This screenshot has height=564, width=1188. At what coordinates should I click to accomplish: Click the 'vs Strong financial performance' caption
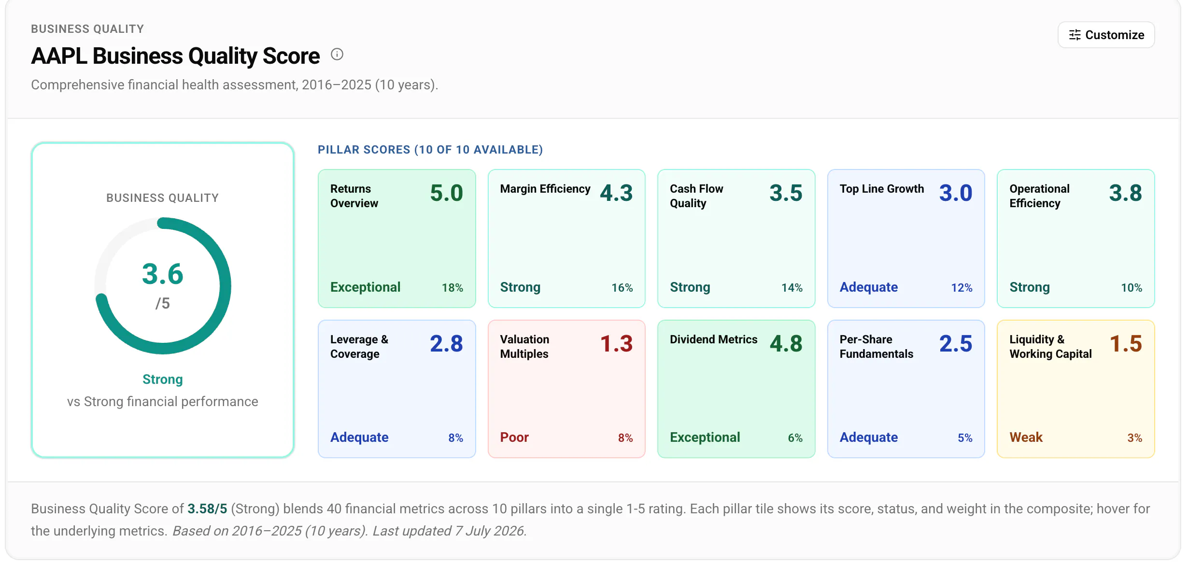[x=163, y=402]
